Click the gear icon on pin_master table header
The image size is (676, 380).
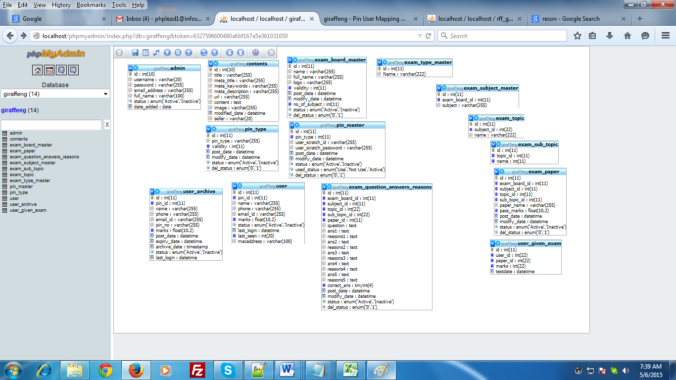click(297, 125)
